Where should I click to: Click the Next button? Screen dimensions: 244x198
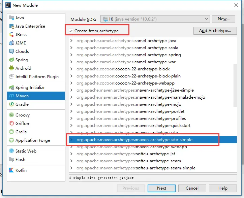[161, 188]
